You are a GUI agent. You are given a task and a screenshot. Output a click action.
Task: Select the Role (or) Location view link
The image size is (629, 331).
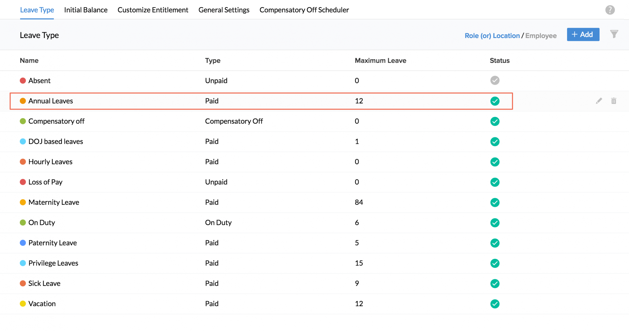492,36
